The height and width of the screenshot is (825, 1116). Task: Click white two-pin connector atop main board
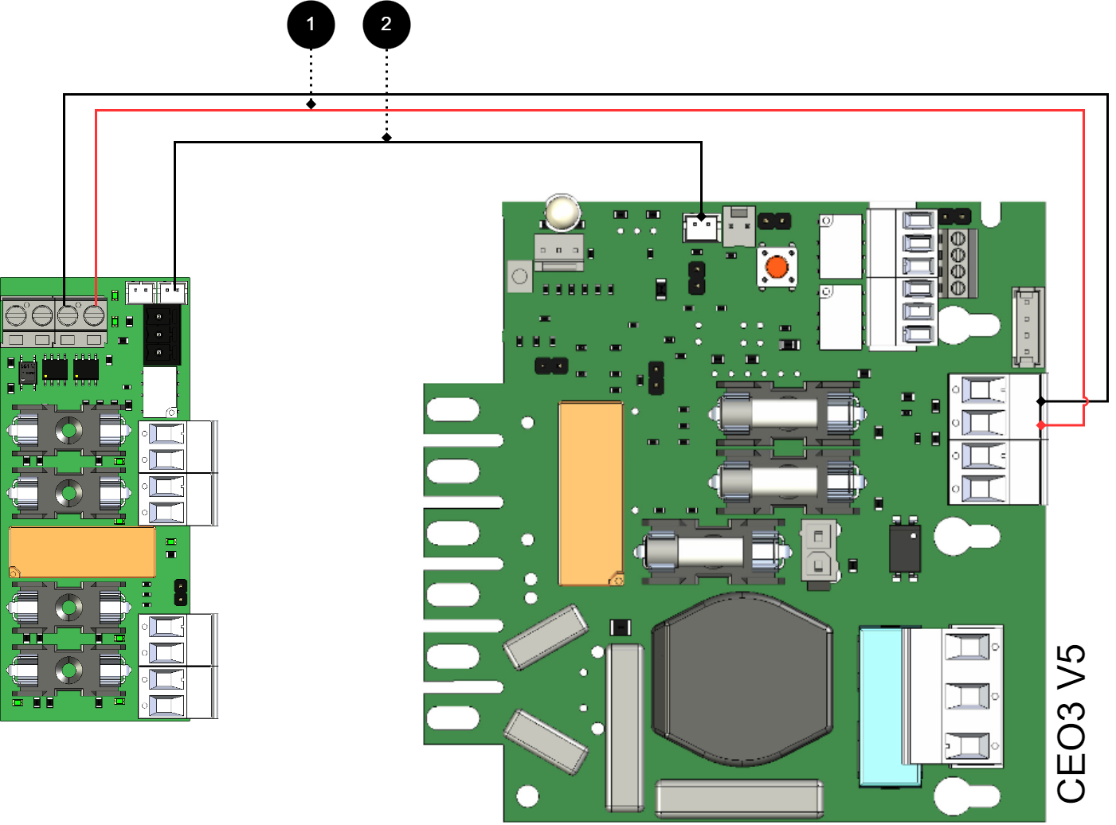coord(701,229)
